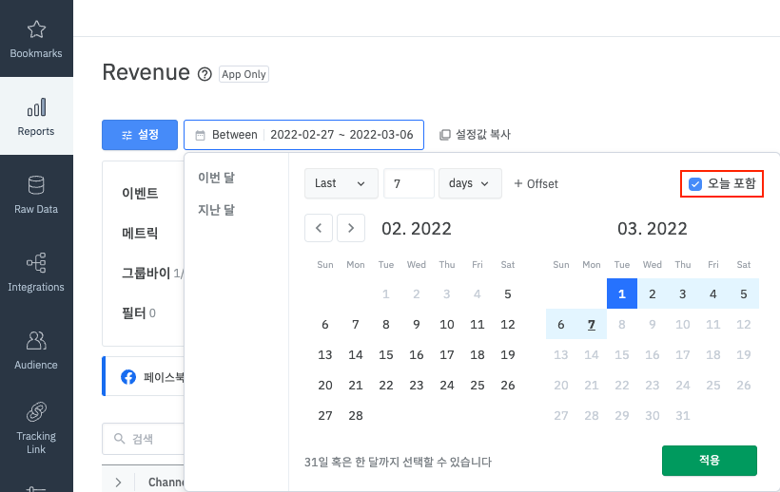Viewport: 780px width, 492px height.
Task: Click the copy settings icon
Action: pyautogui.click(x=445, y=135)
